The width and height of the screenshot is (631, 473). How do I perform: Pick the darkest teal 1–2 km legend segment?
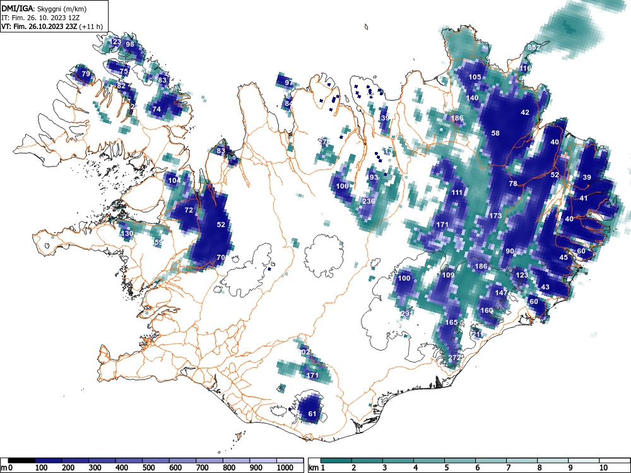click(336, 460)
